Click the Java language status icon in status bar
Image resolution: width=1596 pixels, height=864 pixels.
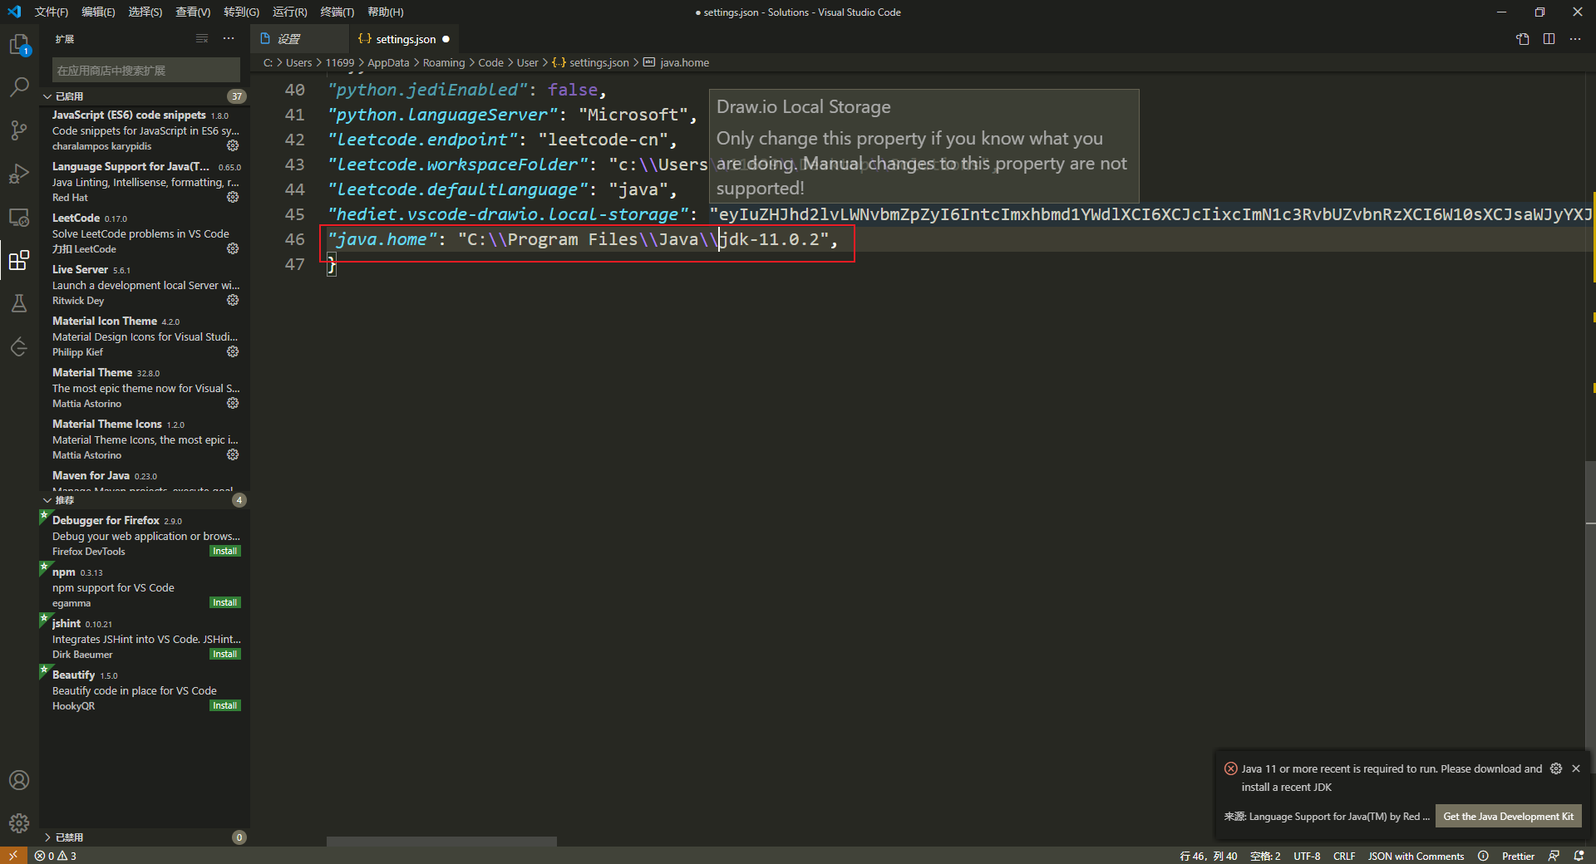click(x=1484, y=856)
